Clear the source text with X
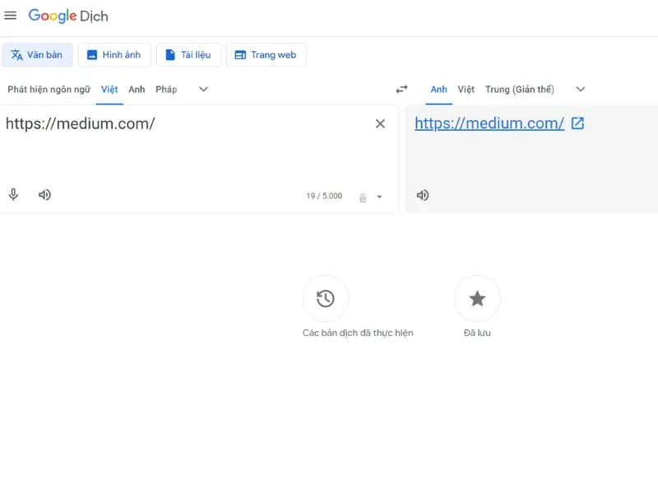 coord(380,124)
